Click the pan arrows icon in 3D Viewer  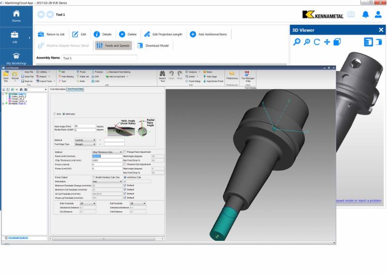click(x=327, y=42)
